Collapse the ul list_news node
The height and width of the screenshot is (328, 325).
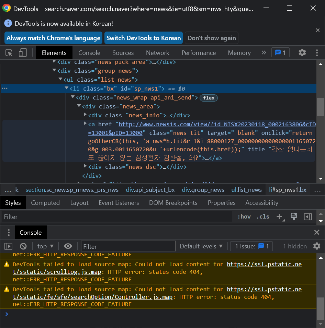(60, 79)
